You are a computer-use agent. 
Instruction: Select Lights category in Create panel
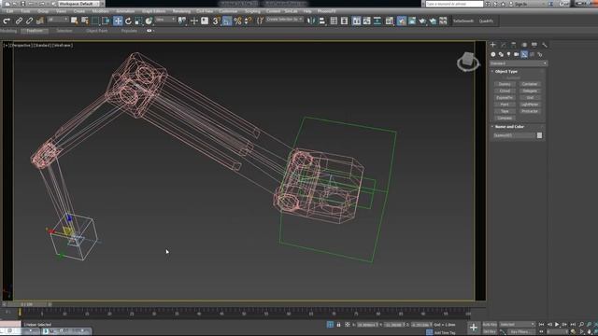coord(508,54)
